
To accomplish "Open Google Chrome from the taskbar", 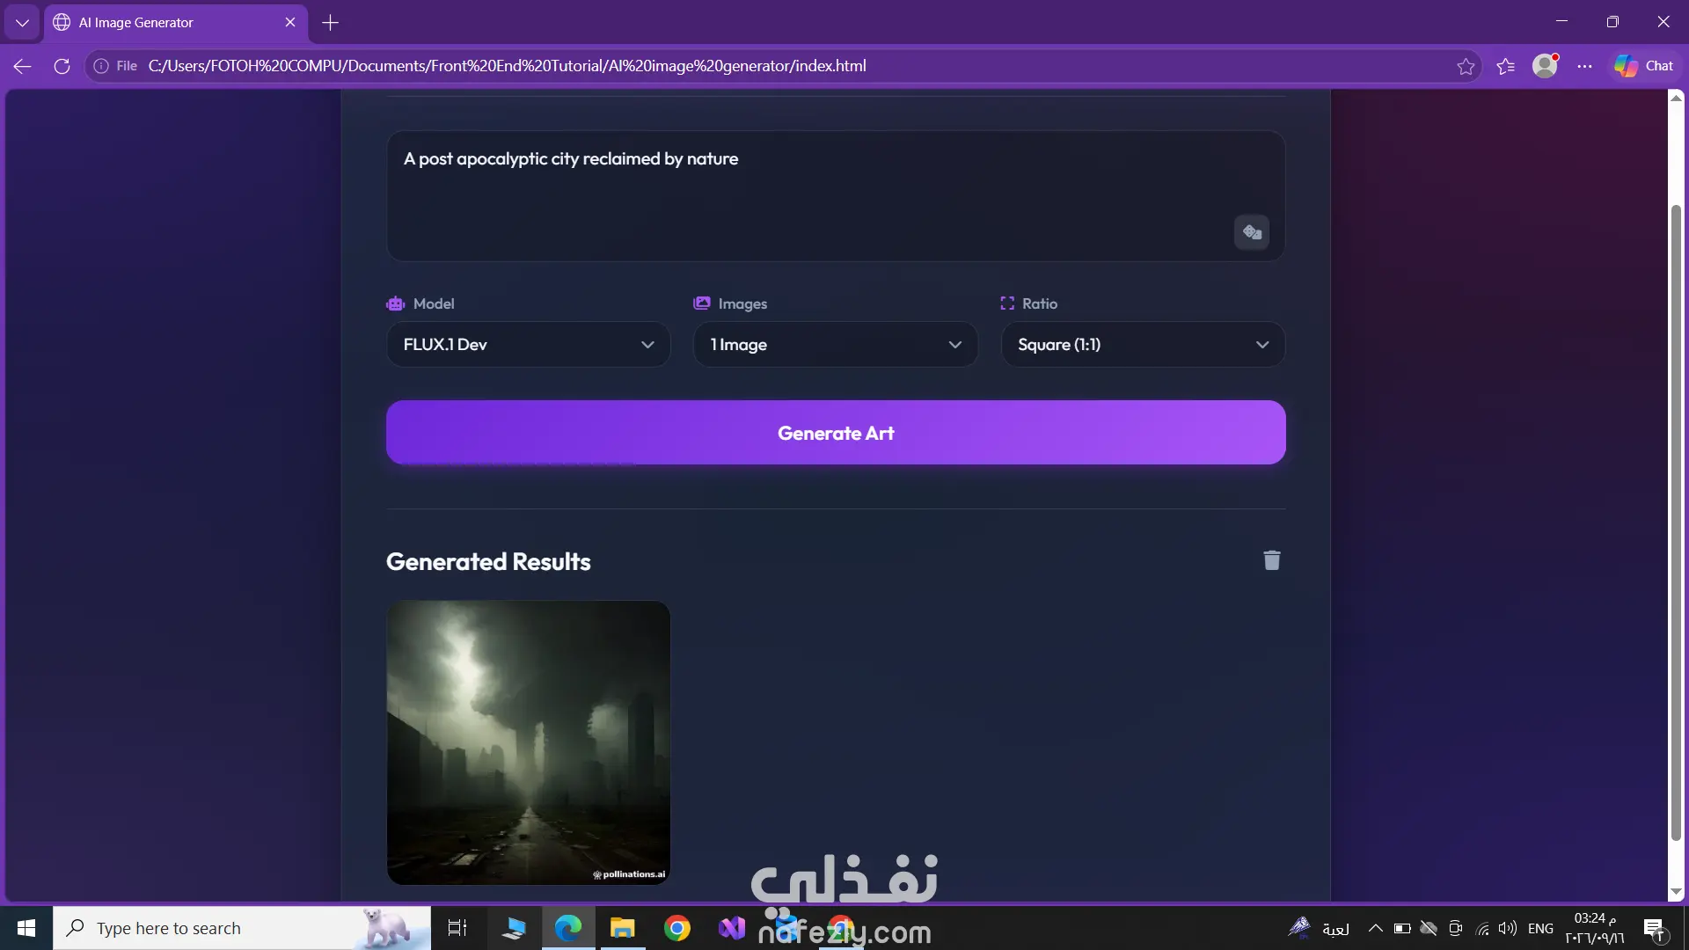I will [x=676, y=928].
